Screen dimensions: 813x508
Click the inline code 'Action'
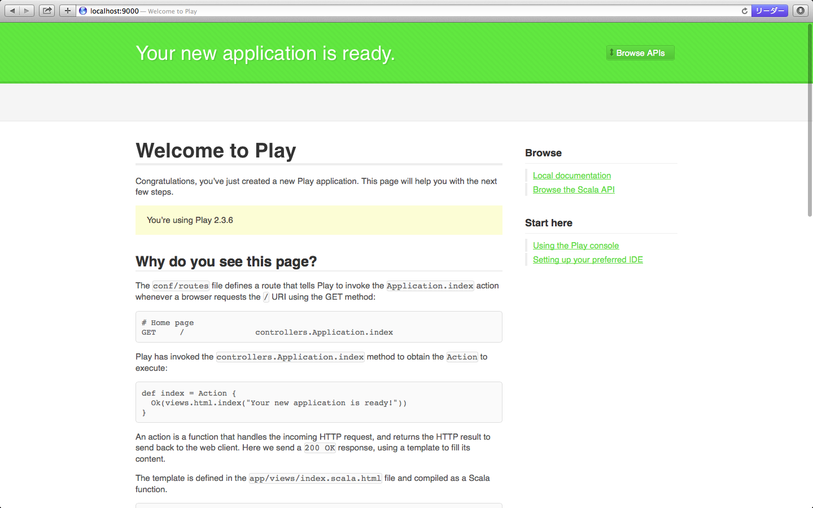462,357
